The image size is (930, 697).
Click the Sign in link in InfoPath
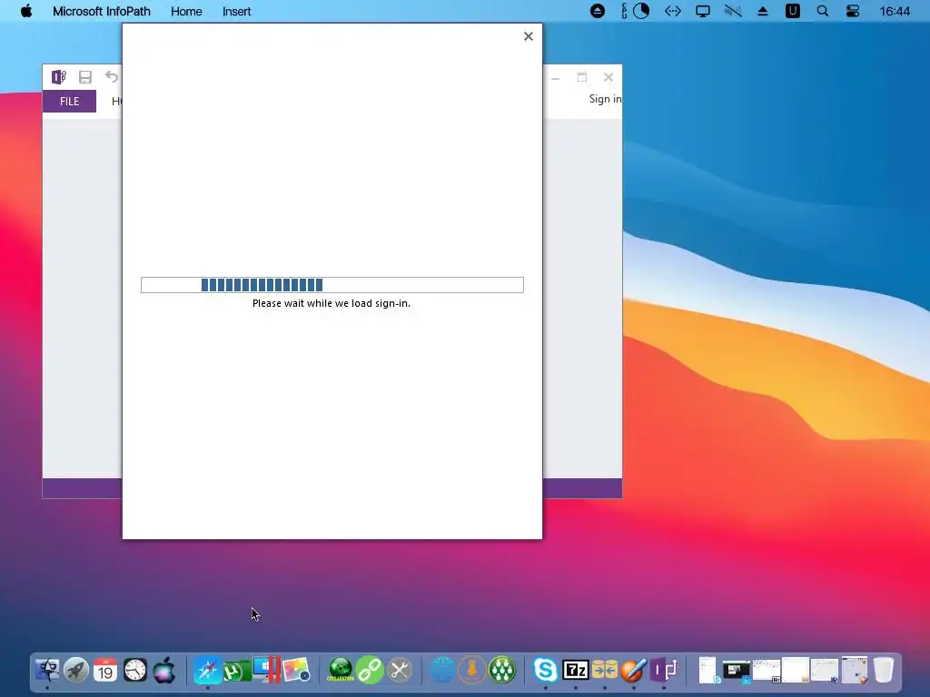click(605, 99)
